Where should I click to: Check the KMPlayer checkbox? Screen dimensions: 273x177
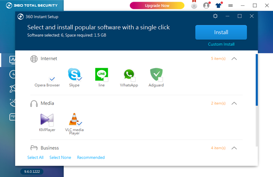51,124
